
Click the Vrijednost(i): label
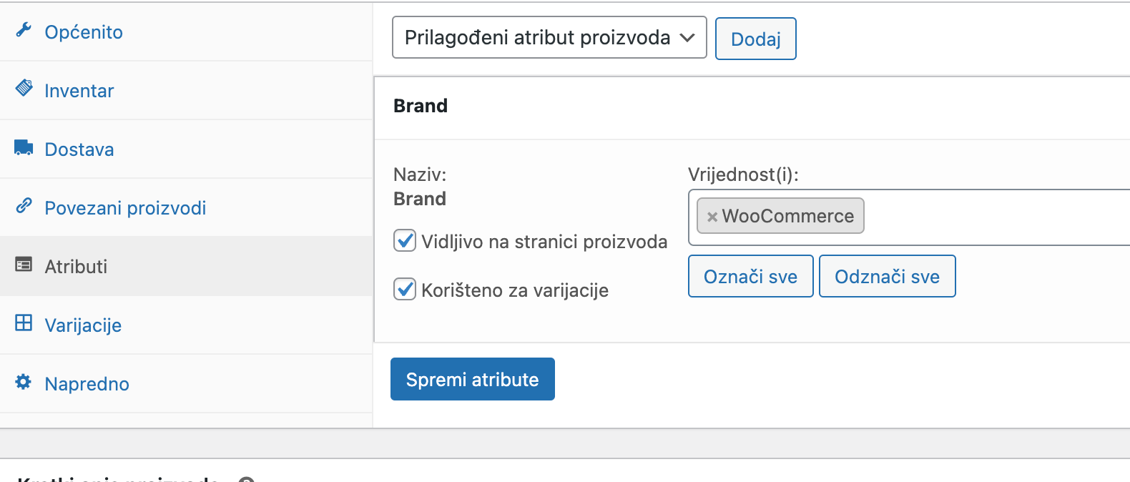point(743,174)
